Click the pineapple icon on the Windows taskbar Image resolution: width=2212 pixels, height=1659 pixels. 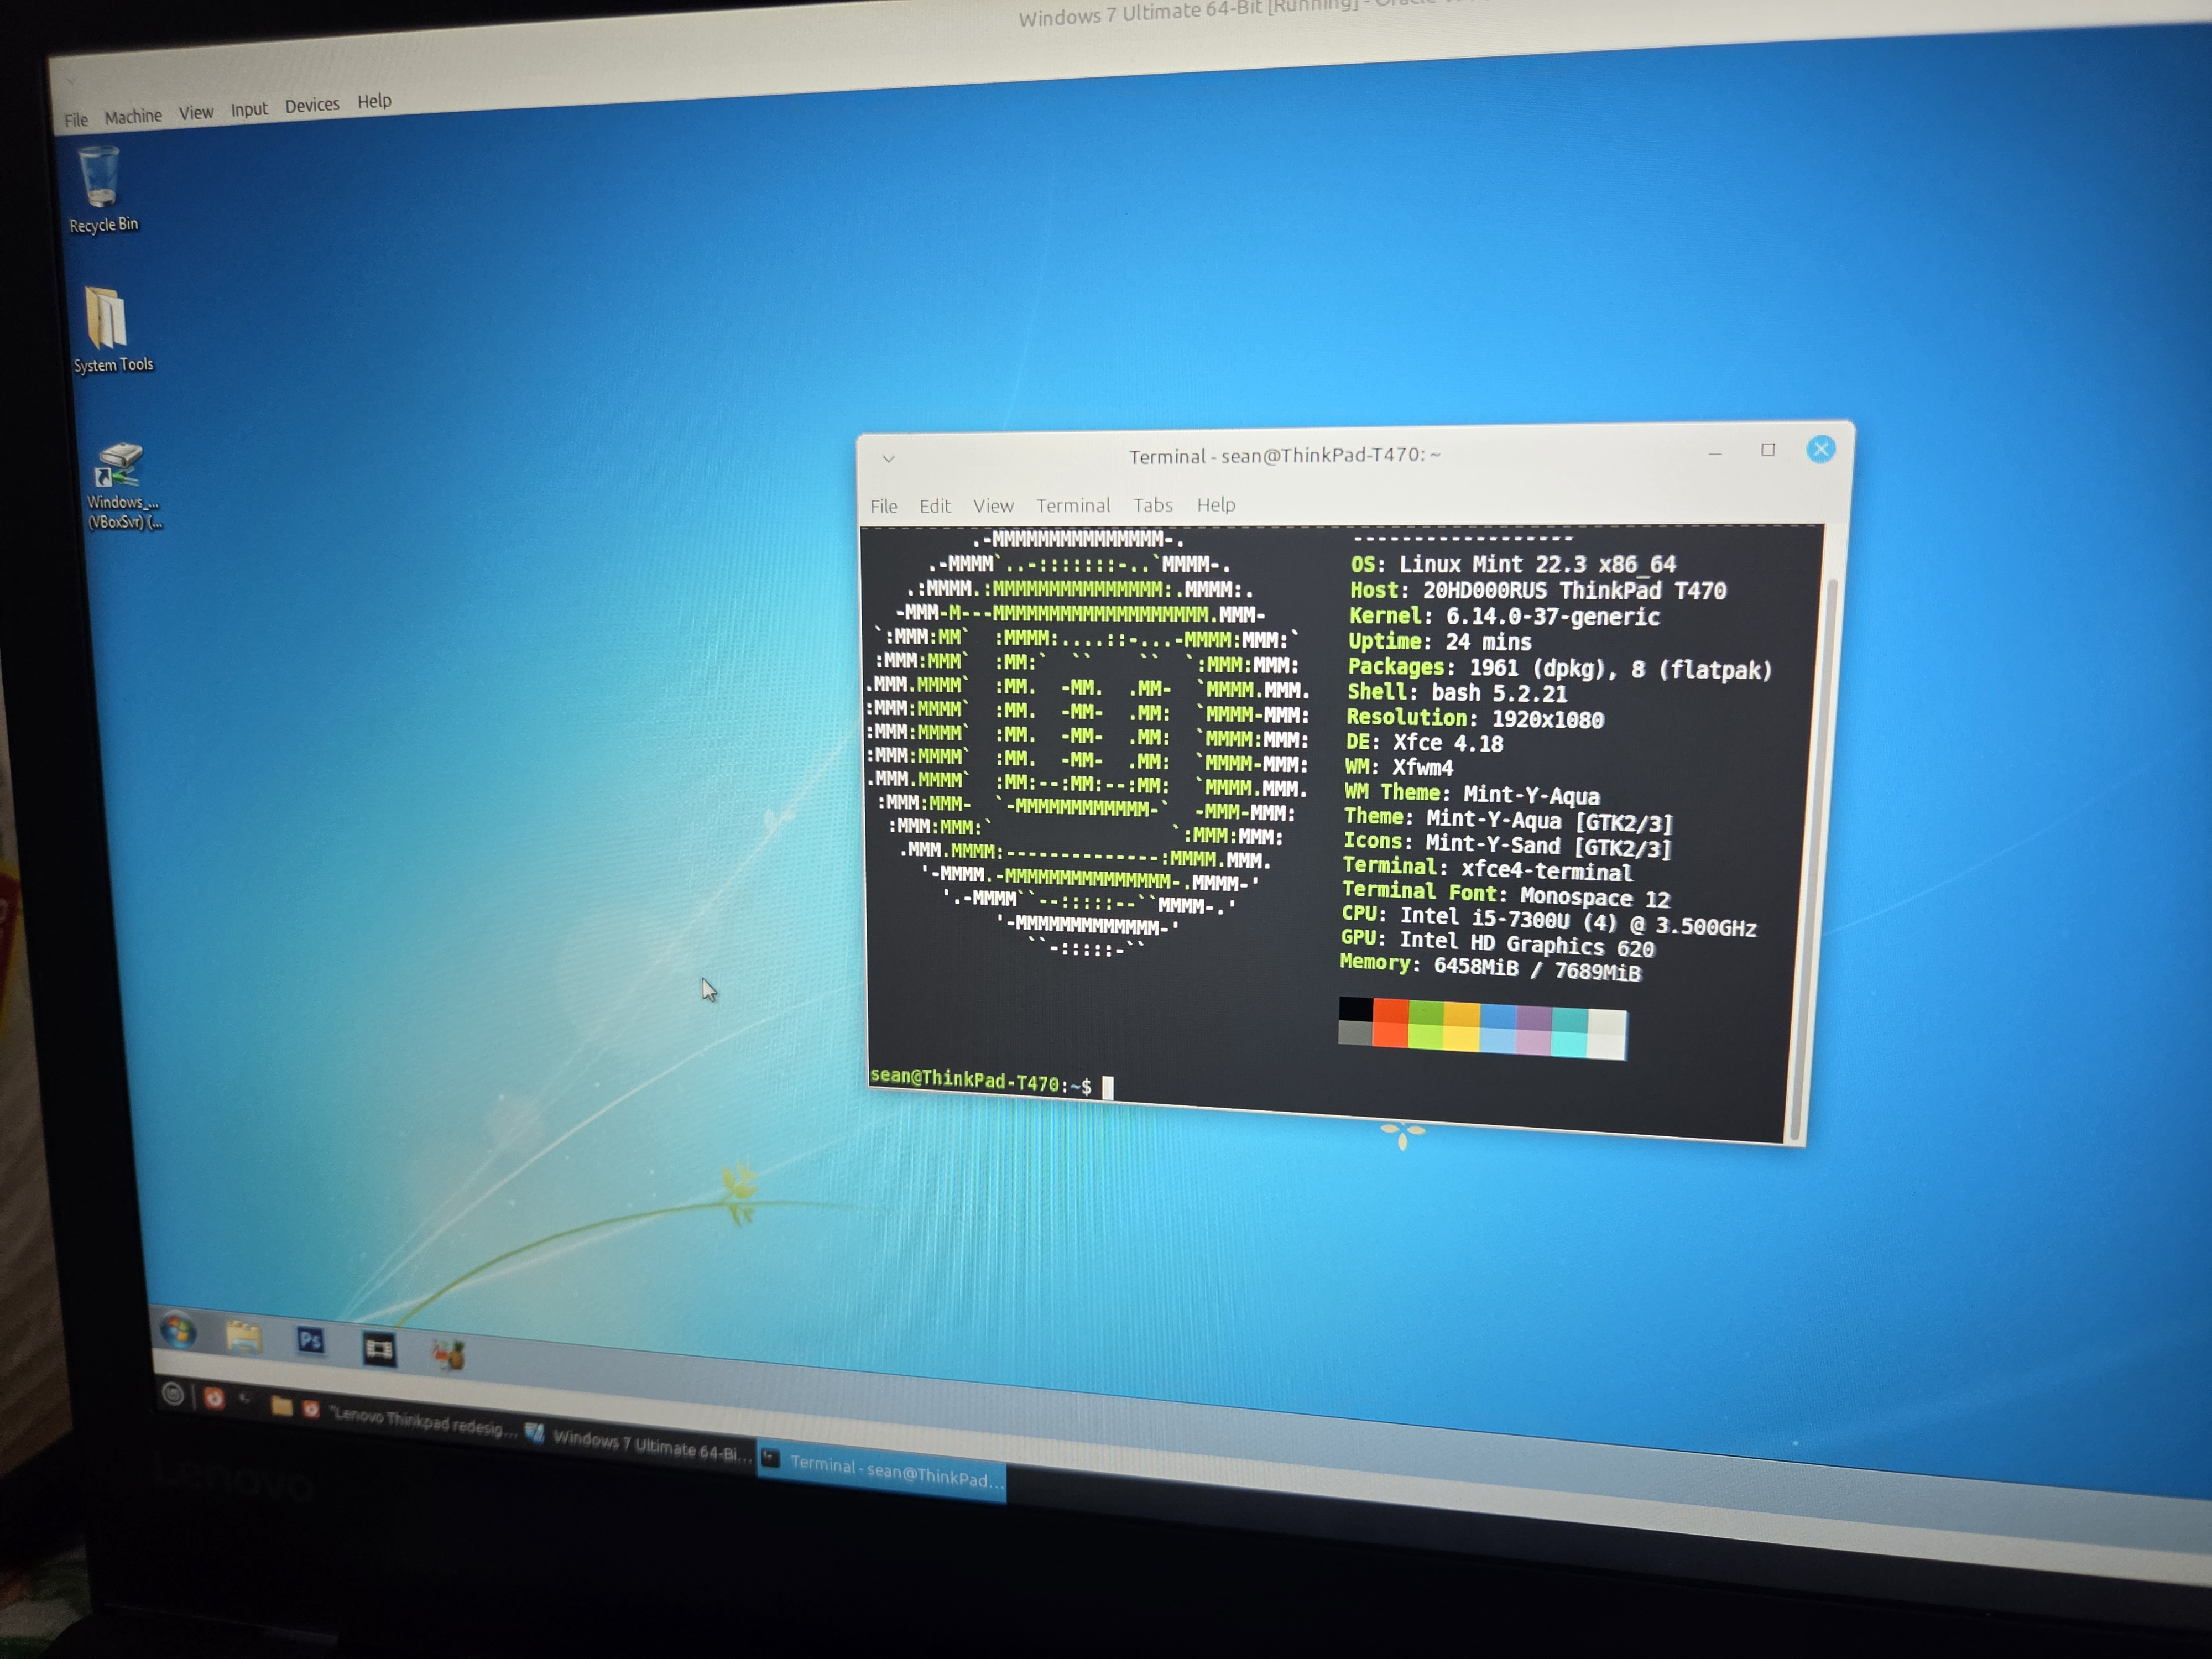click(448, 1354)
